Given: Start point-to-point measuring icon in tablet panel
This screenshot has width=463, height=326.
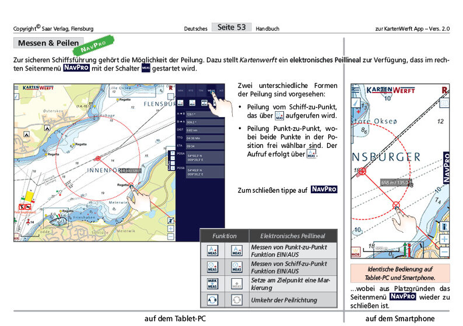Looking at the screenshot, I should (x=180, y=103).
